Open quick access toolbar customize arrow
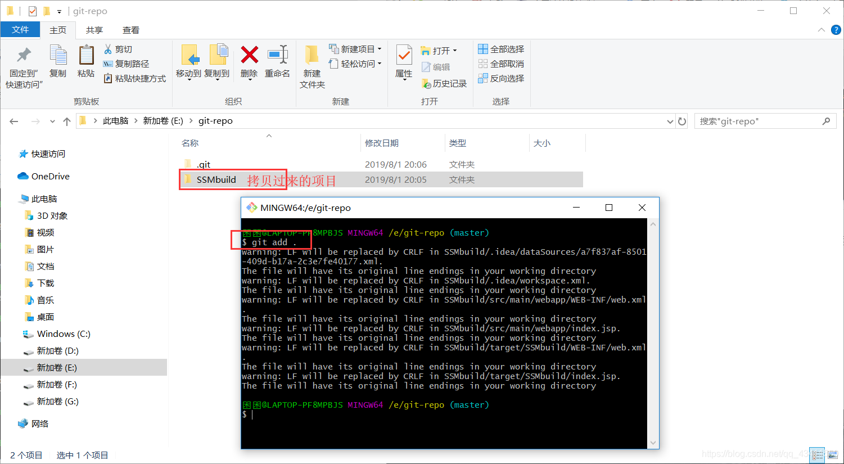The height and width of the screenshot is (464, 844). click(59, 11)
